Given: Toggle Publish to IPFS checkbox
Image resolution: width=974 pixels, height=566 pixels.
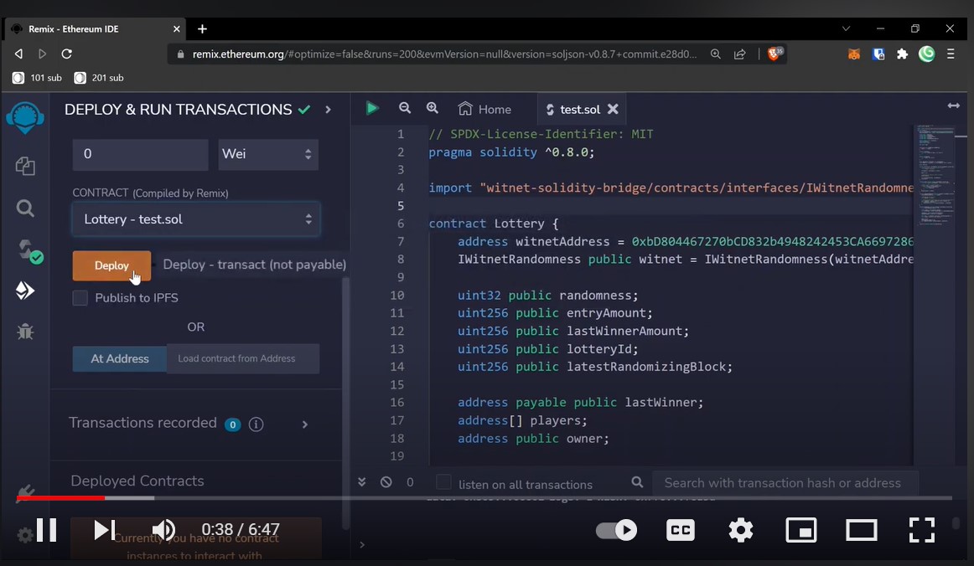Looking at the screenshot, I should tap(80, 298).
